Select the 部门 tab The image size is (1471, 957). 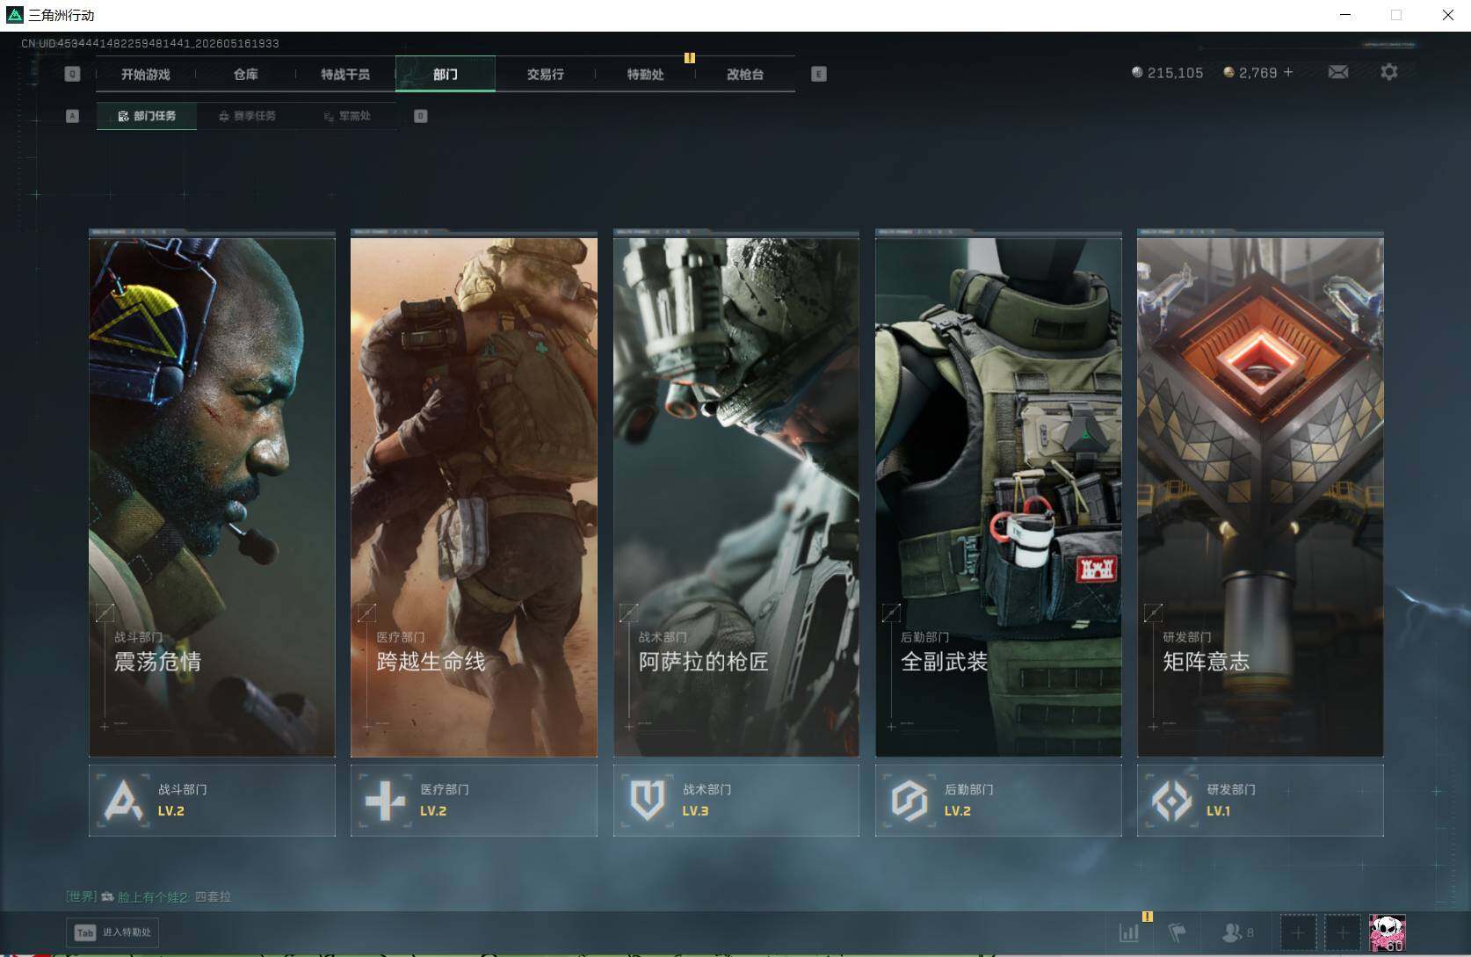click(x=446, y=75)
